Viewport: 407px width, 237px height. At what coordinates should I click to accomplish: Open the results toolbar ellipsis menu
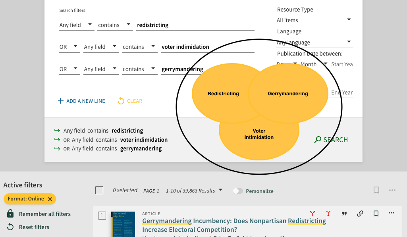tap(392, 190)
